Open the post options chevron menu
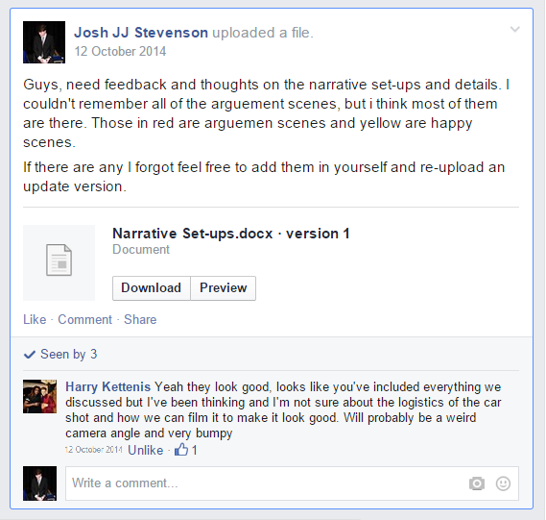 pyautogui.click(x=514, y=29)
